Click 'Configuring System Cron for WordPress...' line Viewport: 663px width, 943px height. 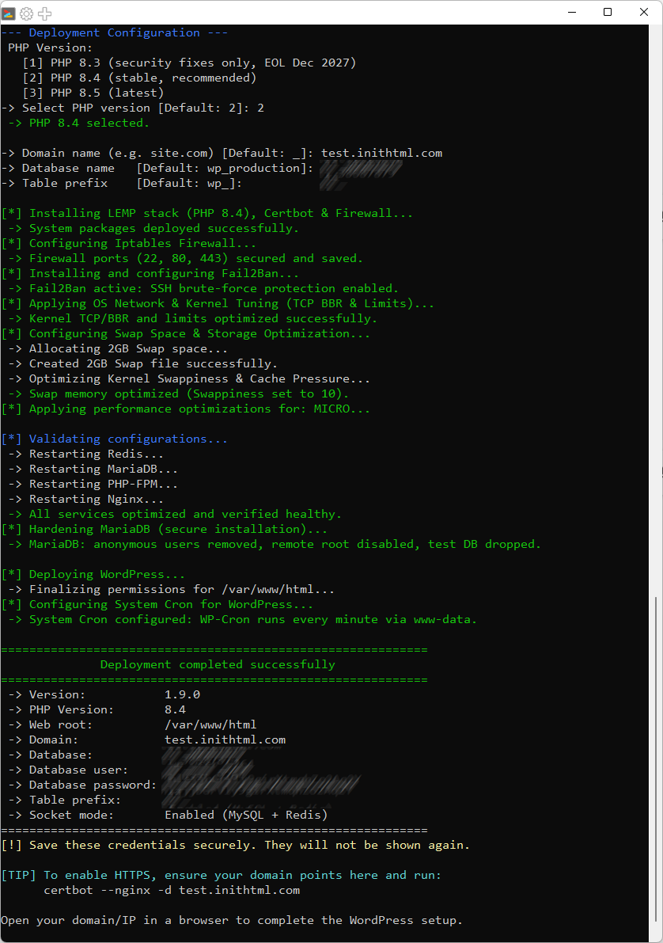157,604
